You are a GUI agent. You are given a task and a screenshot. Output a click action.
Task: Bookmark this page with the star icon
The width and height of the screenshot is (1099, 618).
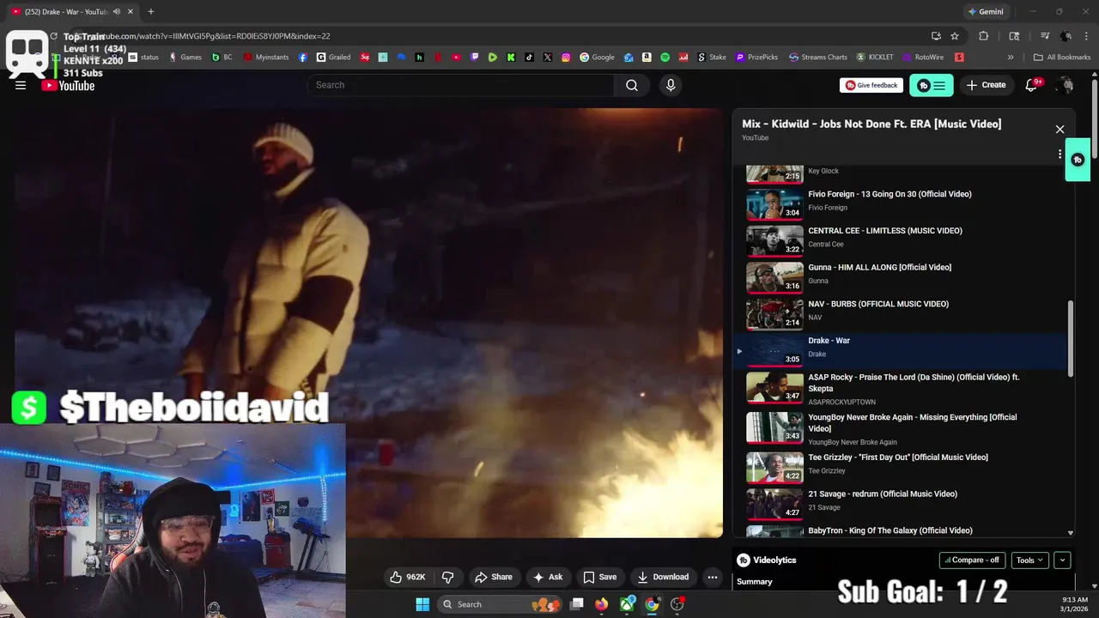955,36
